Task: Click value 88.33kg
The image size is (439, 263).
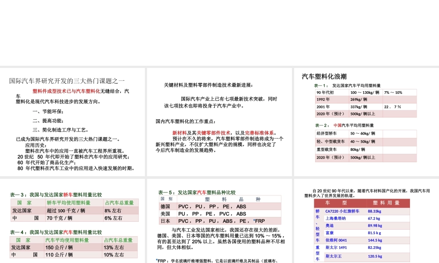Action: coord(374,211)
